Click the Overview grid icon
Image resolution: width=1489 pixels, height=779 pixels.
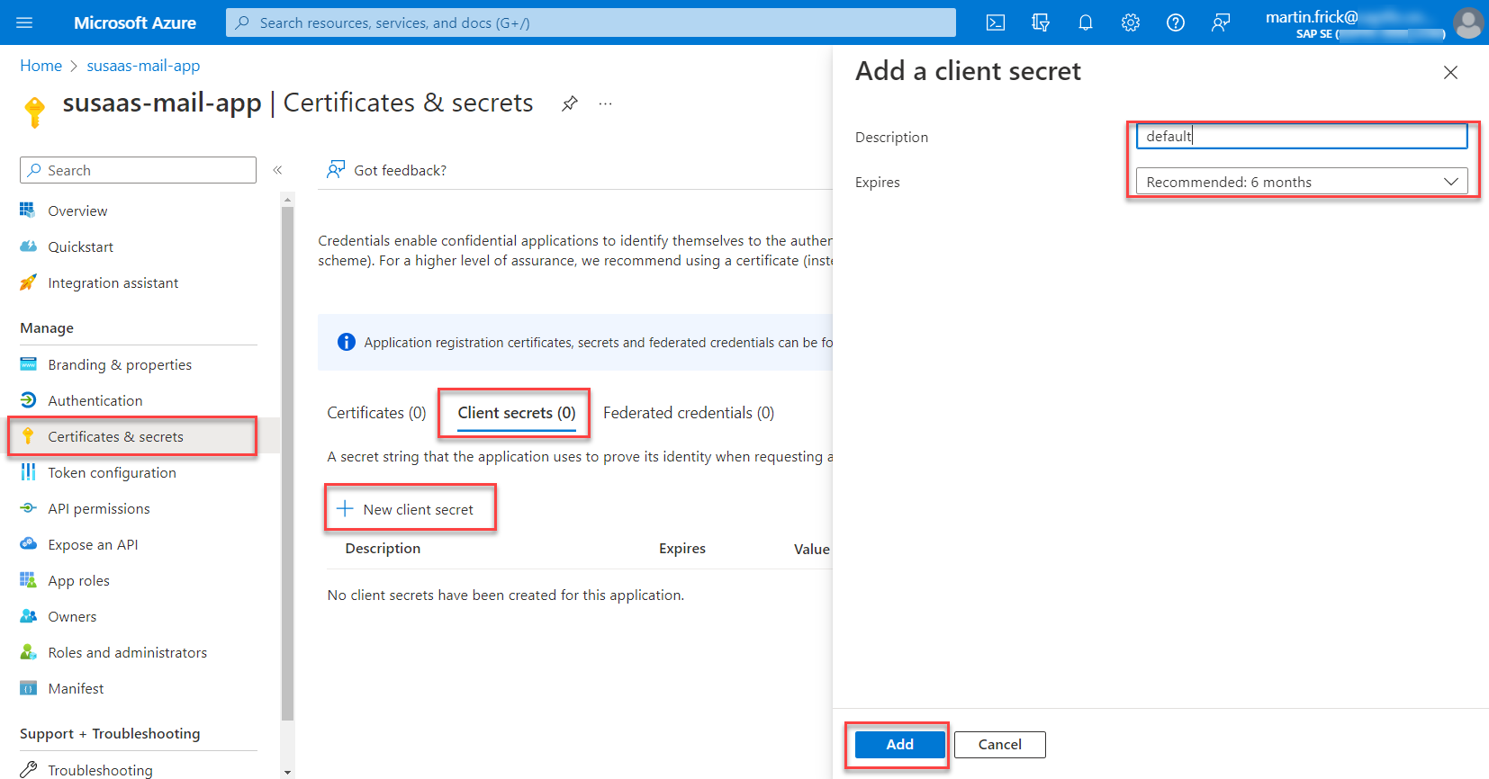click(28, 210)
